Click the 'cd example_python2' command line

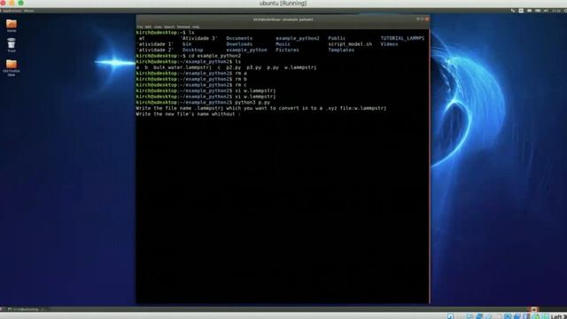189,56
